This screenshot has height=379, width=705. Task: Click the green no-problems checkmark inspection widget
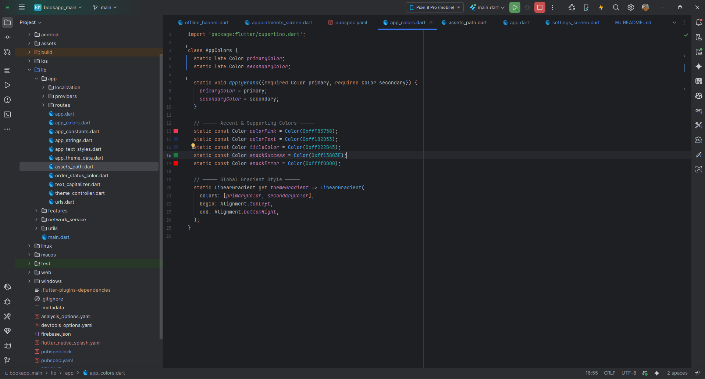pos(686,35)
